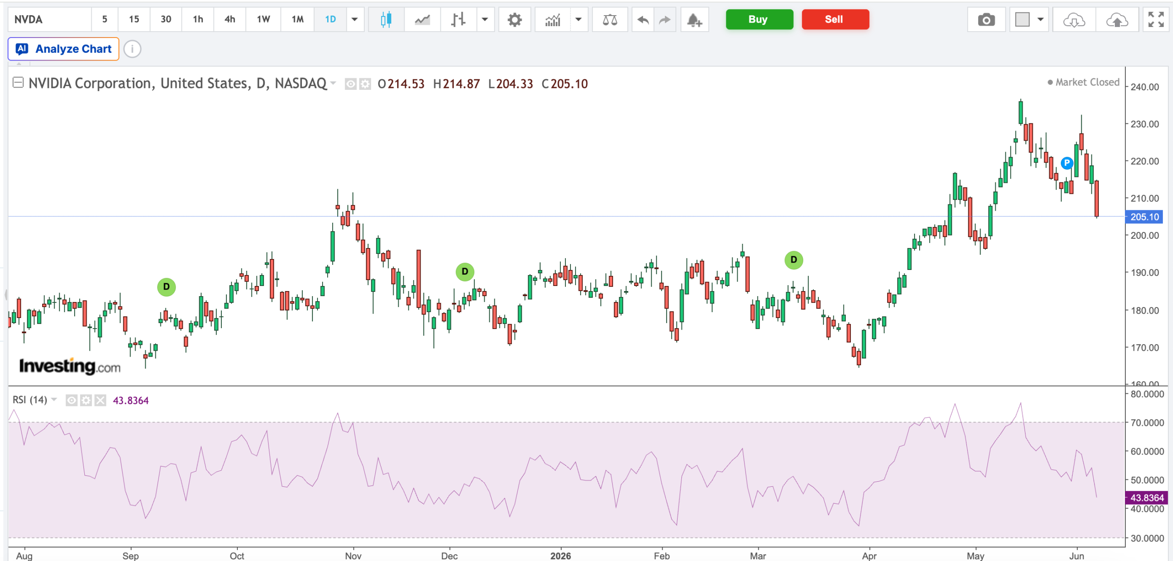The image size is (1173, 561).
Task: Expand the timeframe dropdown next to 1D
Action: [355, 19]
